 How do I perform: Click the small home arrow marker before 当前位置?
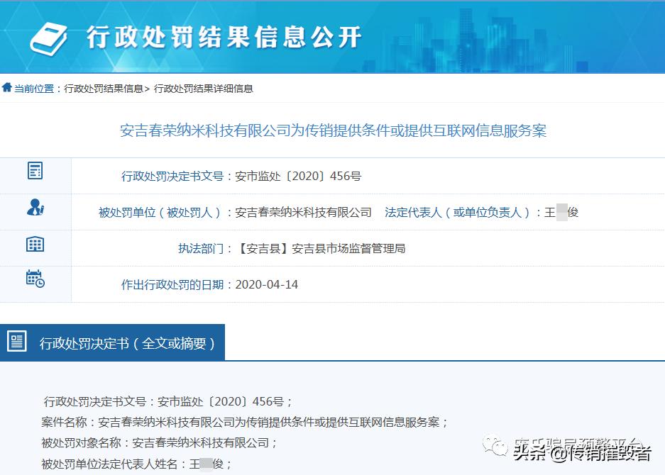[7, 88]
